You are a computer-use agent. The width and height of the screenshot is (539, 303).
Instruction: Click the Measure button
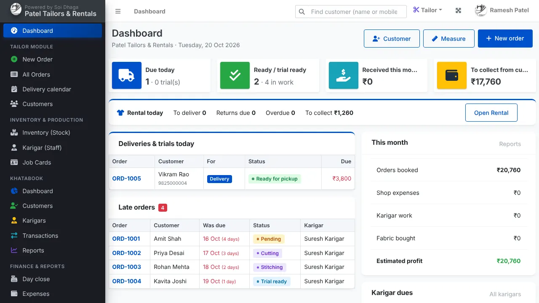(449, 38)
